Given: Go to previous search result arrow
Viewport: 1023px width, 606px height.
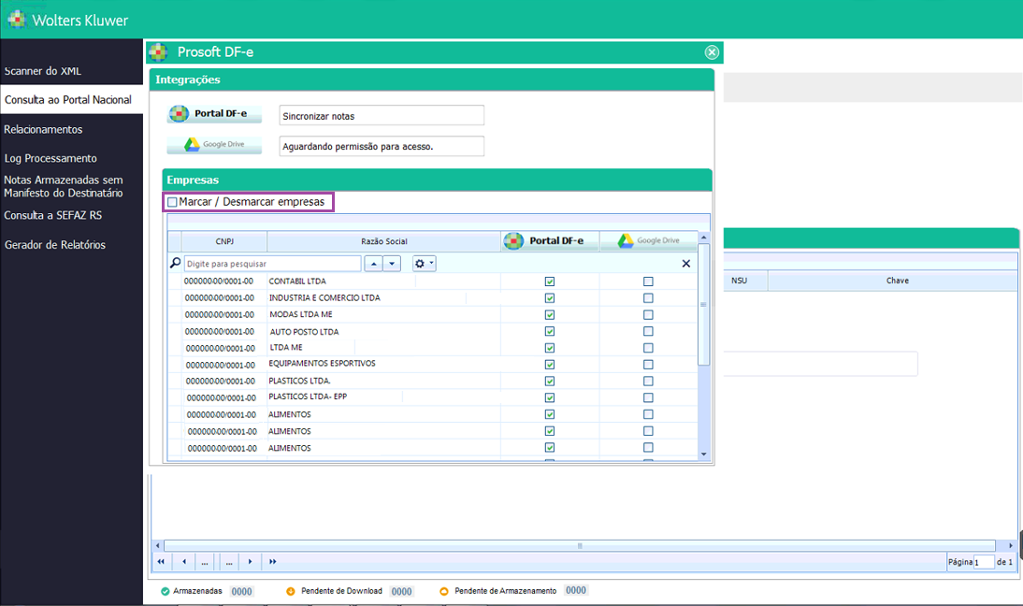Looking at the screenshot, I should (x=373, y=264).
